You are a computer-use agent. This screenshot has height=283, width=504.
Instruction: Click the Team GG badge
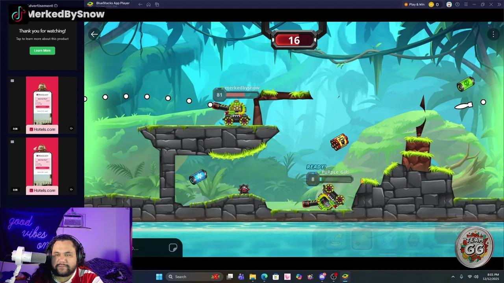point(474,247)
